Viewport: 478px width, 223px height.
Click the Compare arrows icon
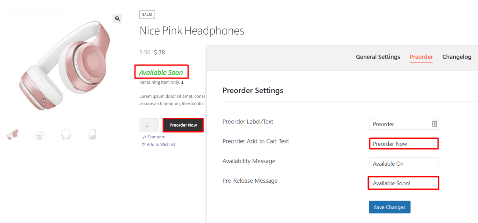(144, 137)
